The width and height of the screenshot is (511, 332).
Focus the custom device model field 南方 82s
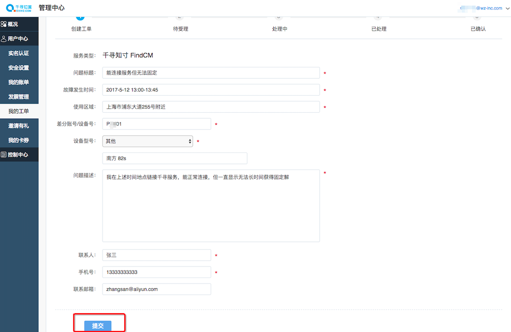(x=174, y=158)
